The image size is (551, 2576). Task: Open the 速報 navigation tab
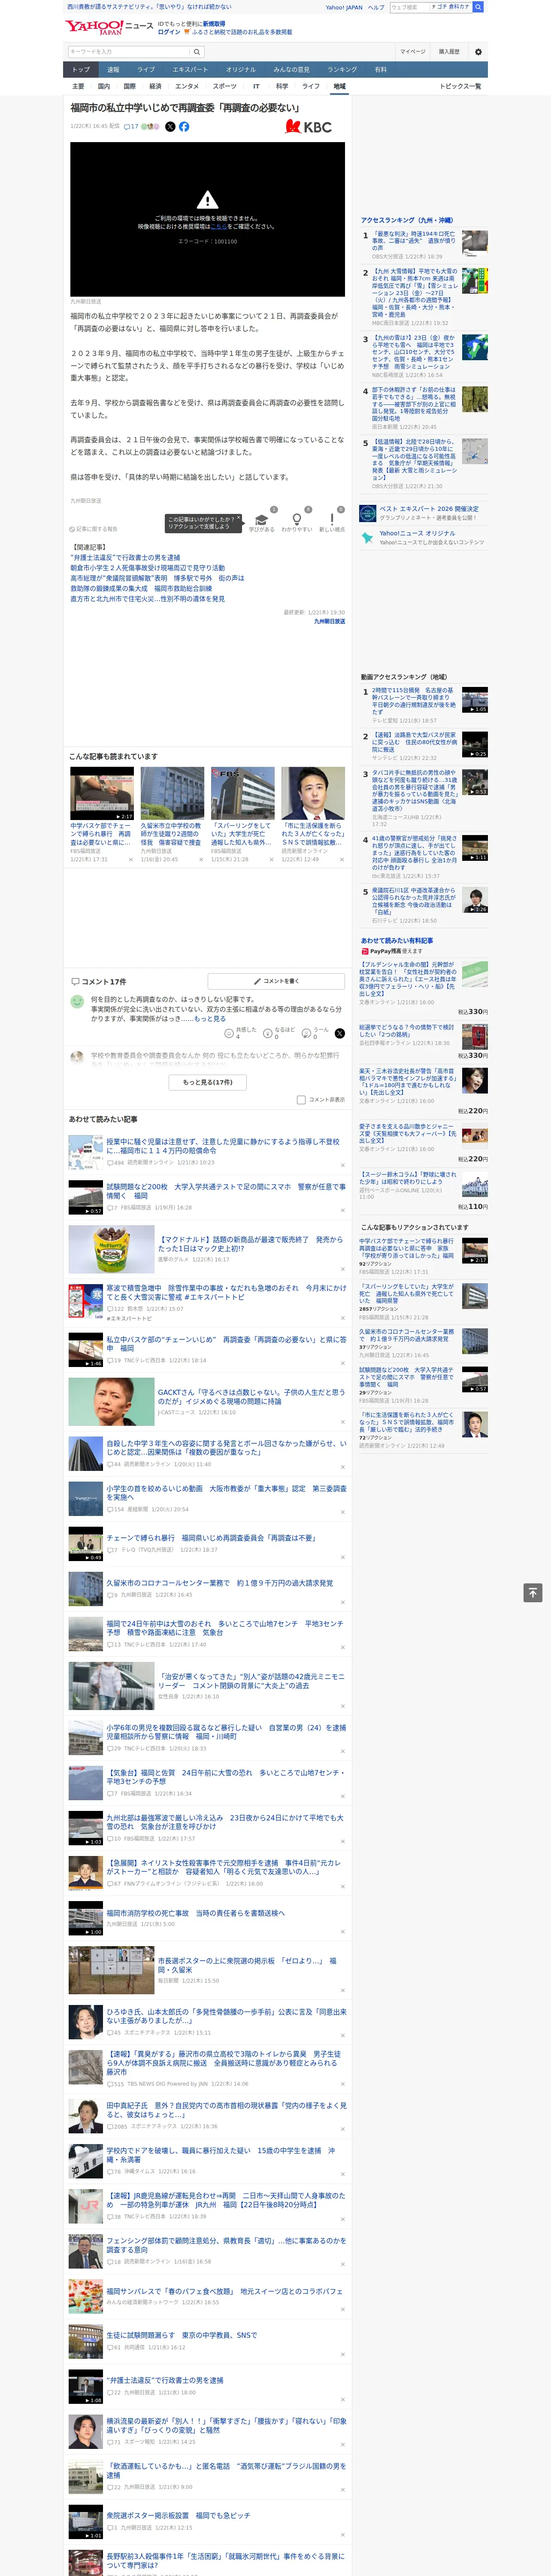point(113,70)
